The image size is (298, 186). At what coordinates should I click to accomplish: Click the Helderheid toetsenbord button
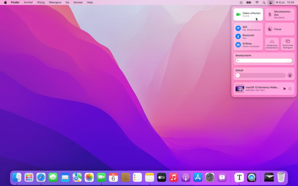272,44
